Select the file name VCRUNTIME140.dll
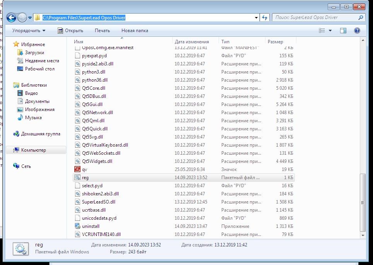The height and width of the screenshot is (265, 373). pyautogui.click(x=101, y=234)
